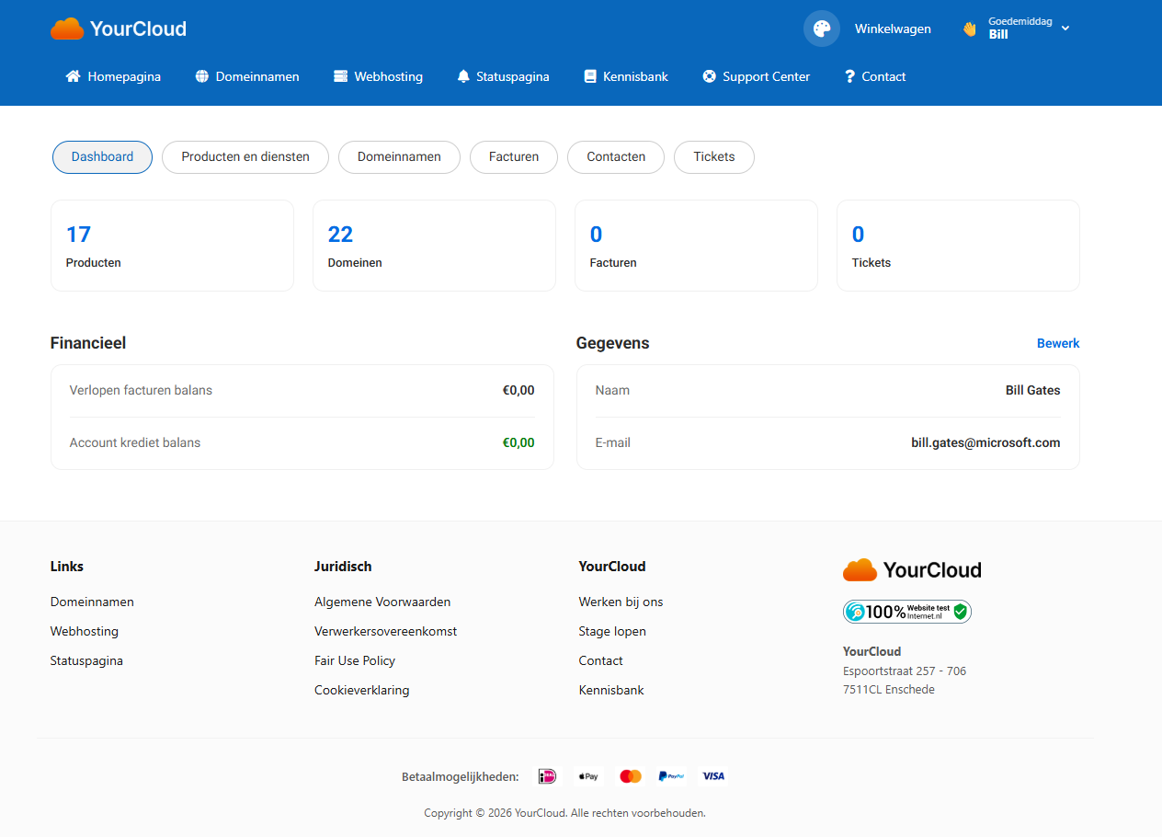Click the question mark icon beside Contact
Image resolution: width=1162 pixels, height=837 pixels.
[x=849, y=76]
